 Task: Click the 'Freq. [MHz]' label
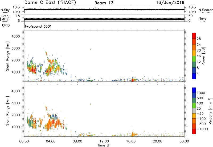5,18
